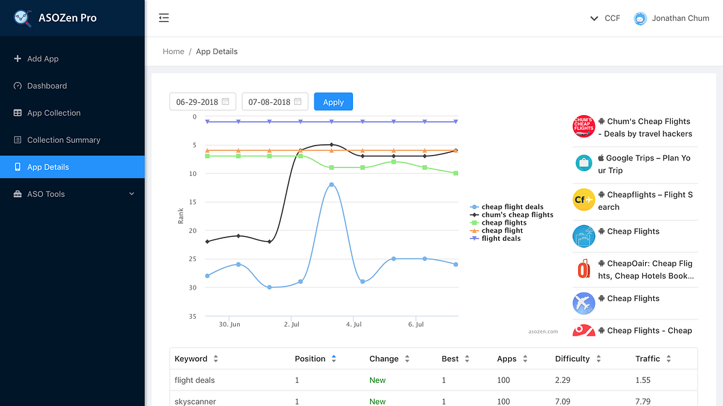Click the Apply button

pos(333,101)
